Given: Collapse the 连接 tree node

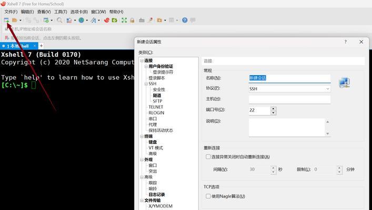Looking at the screenshot, I should click(142, 60).
